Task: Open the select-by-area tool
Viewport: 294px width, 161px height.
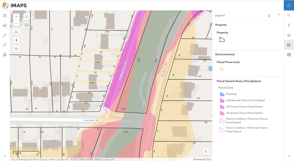Action: click(x=5, y=16)
